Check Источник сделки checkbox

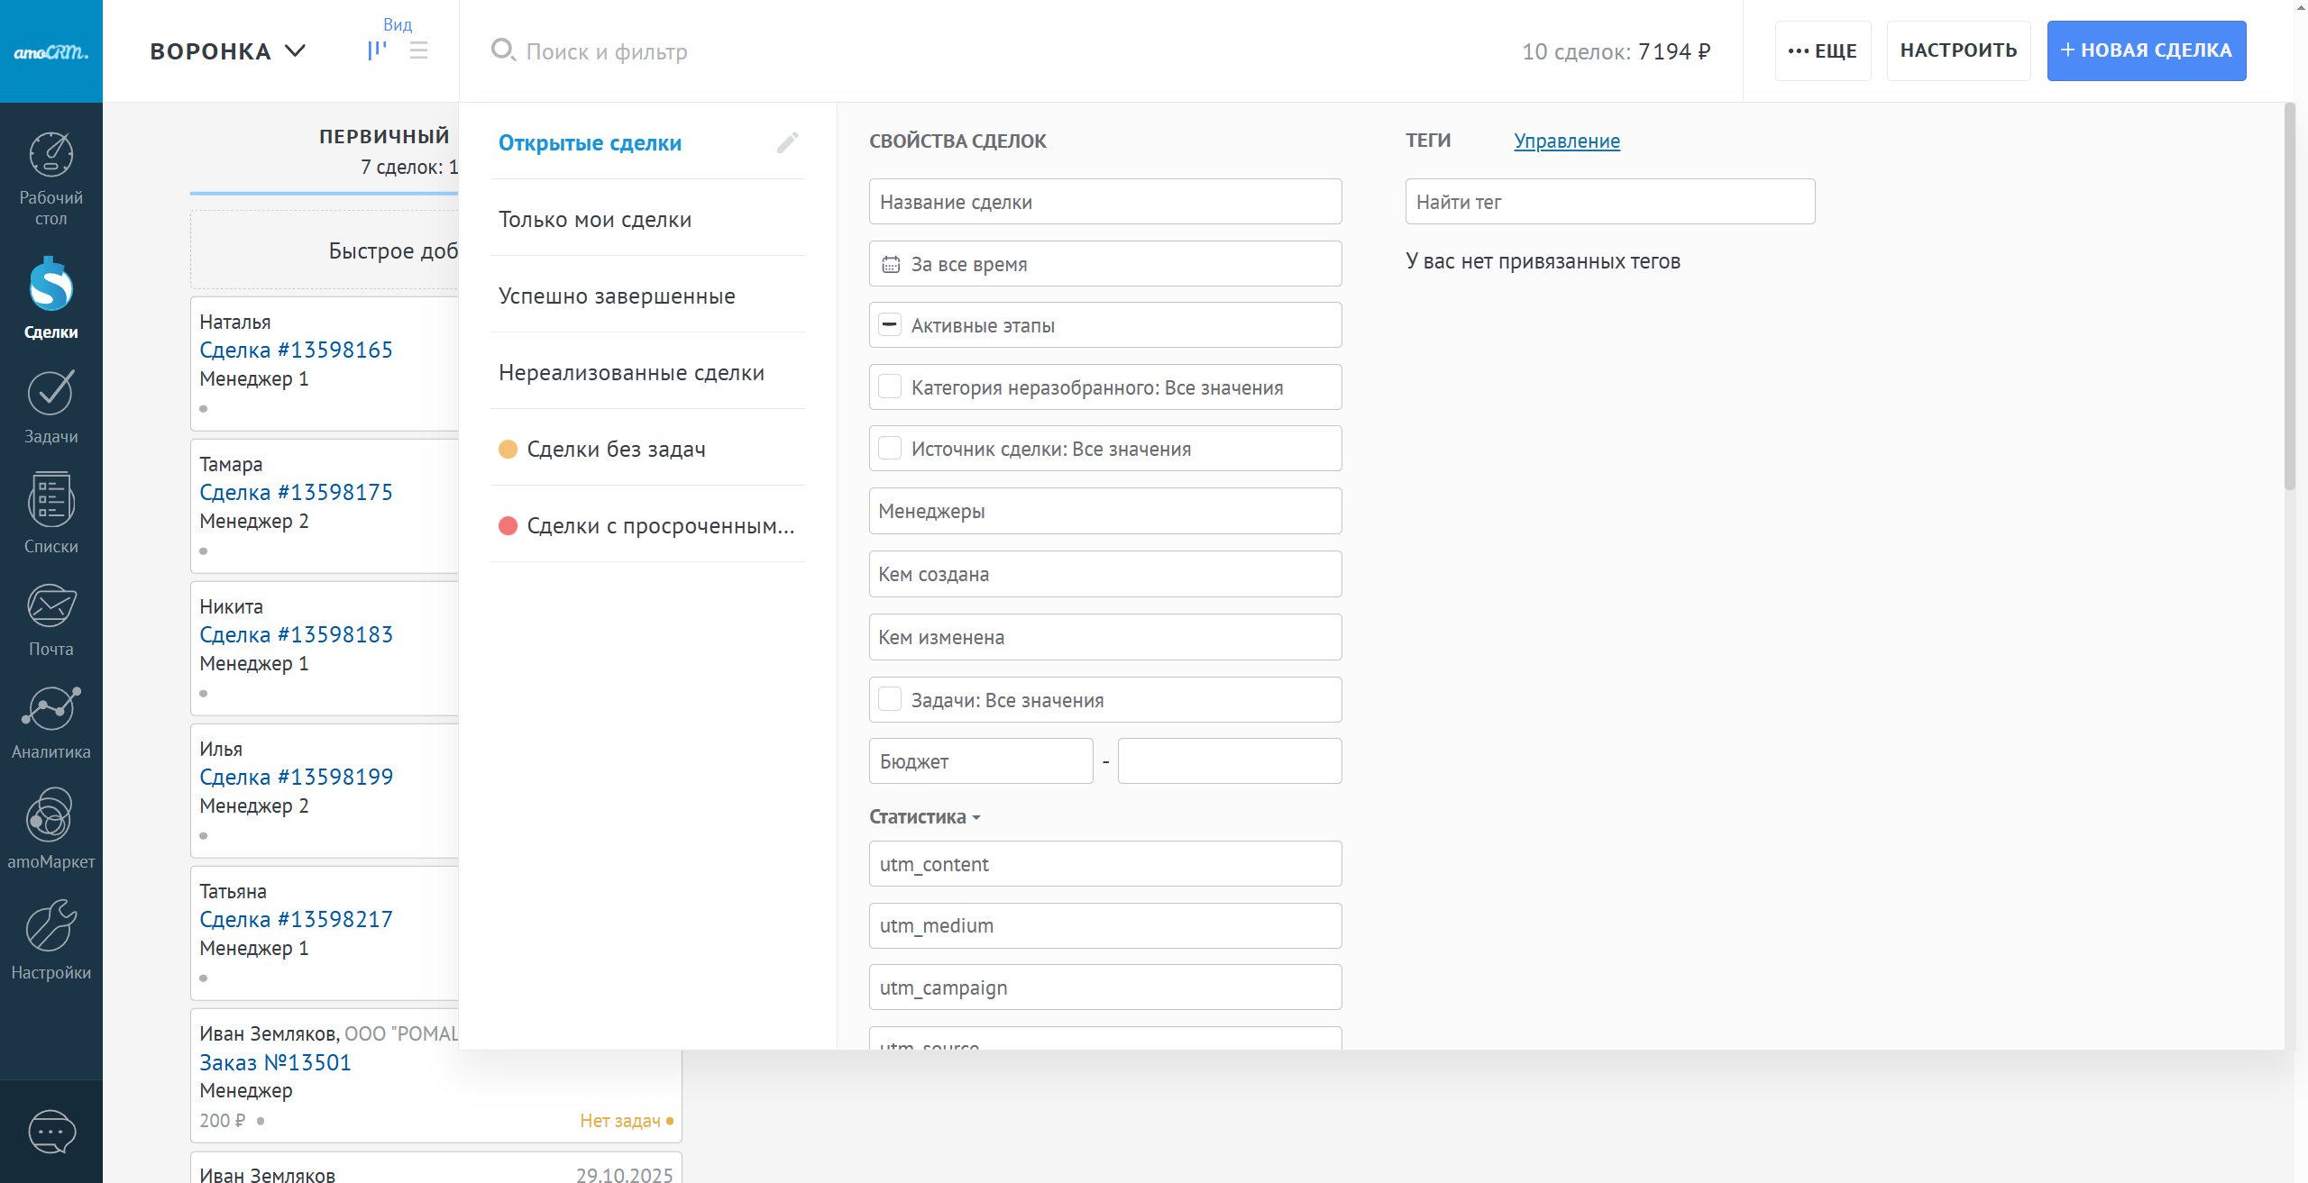pyautogui.click(x=889, y=449)
